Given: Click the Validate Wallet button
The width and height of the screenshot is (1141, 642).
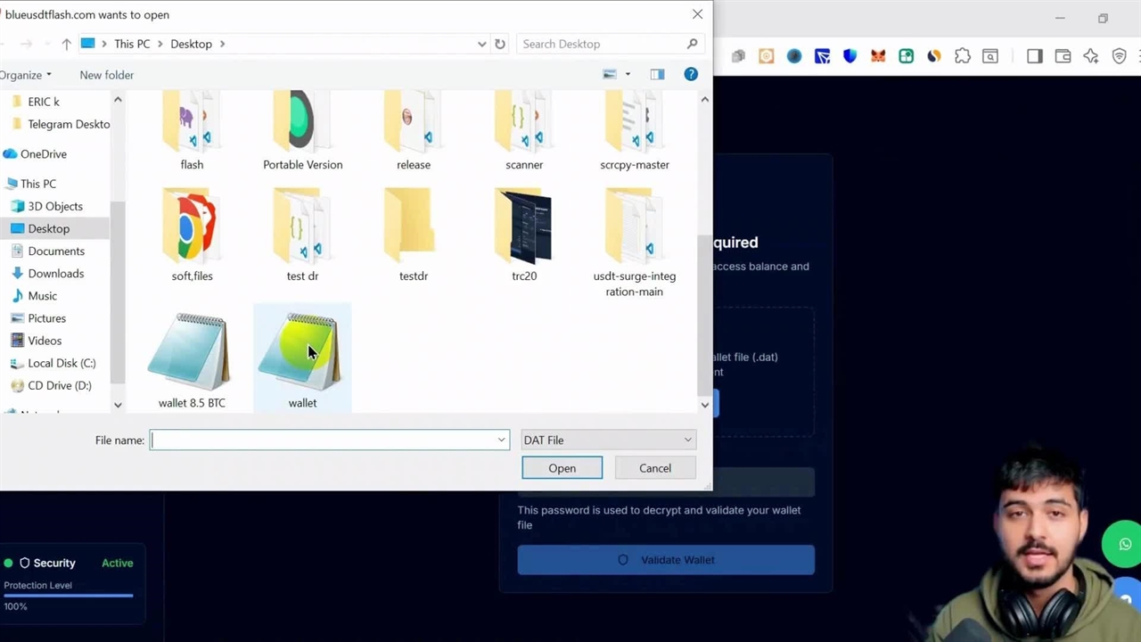Looking at the screenshot, I should [x=666, y=560].
